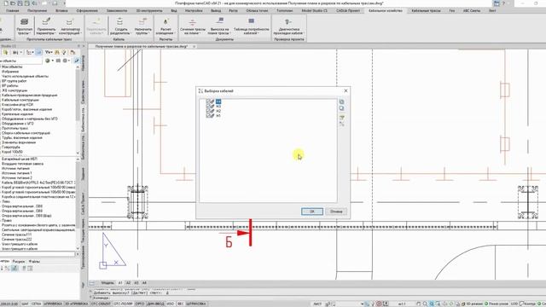Toggle checkbox for second cable row
Image resolution: width=546 pixels, height=307 pixels.
208,106
